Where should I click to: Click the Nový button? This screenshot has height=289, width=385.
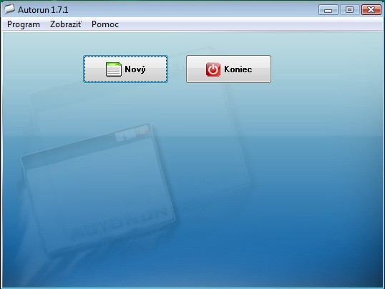click(x=125, y=69)
